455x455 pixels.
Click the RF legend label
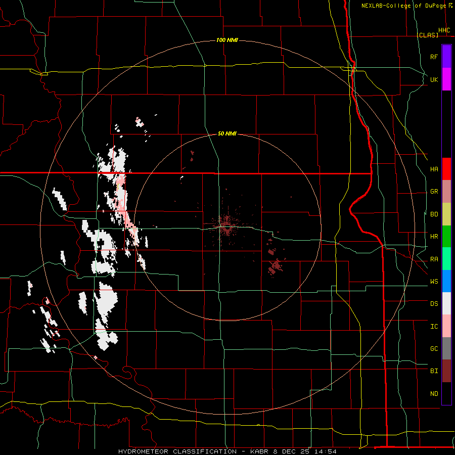tap(434, 57)
